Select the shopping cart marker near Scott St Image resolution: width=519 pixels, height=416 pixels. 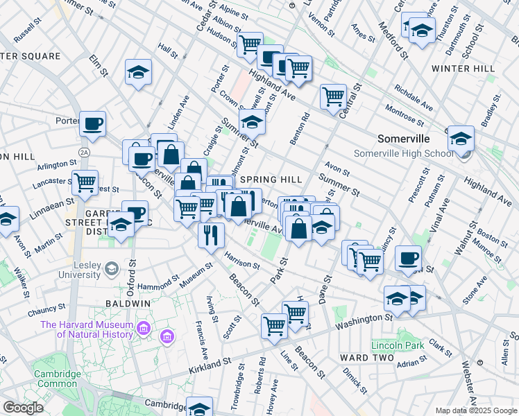pos(274,325)
